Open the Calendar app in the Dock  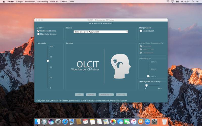85,122
